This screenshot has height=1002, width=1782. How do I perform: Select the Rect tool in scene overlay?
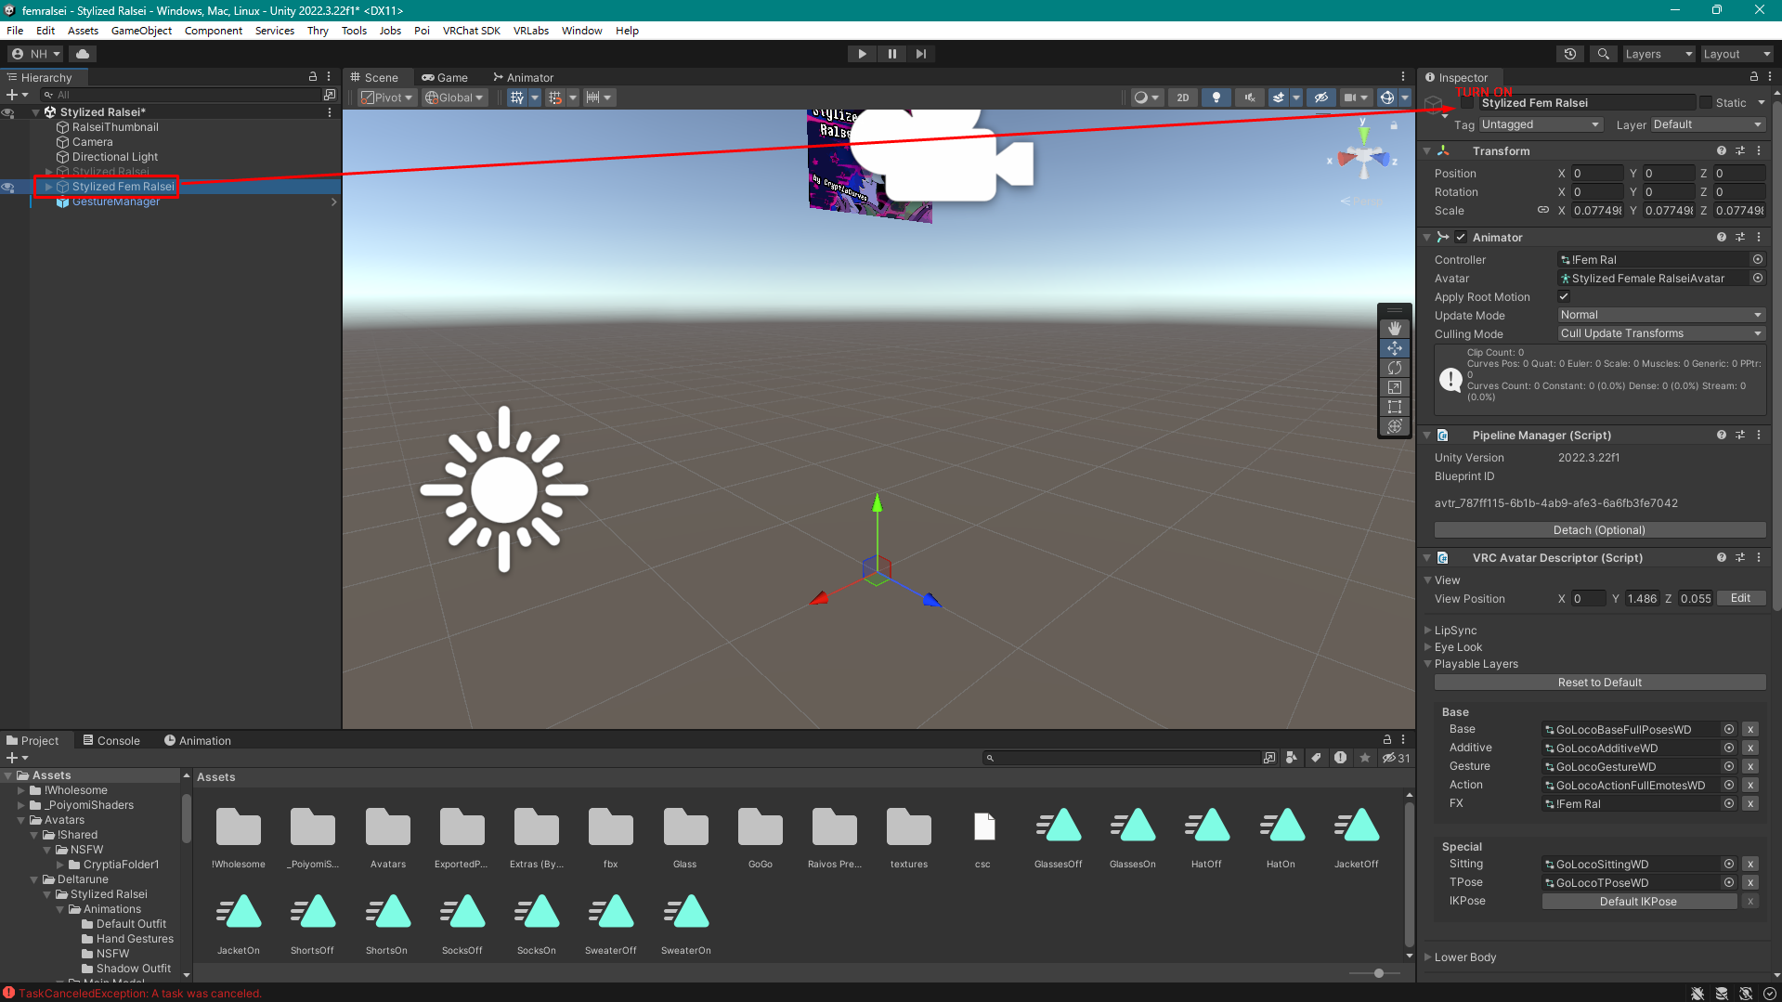pyautogui.click(x=1394, y=407)
